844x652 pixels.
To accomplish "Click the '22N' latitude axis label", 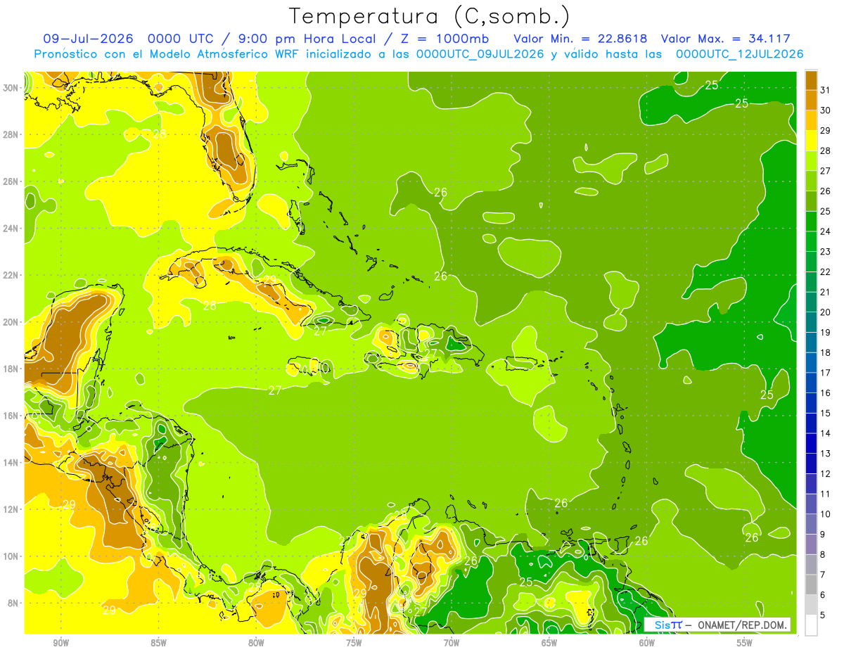I will point(11,275).
